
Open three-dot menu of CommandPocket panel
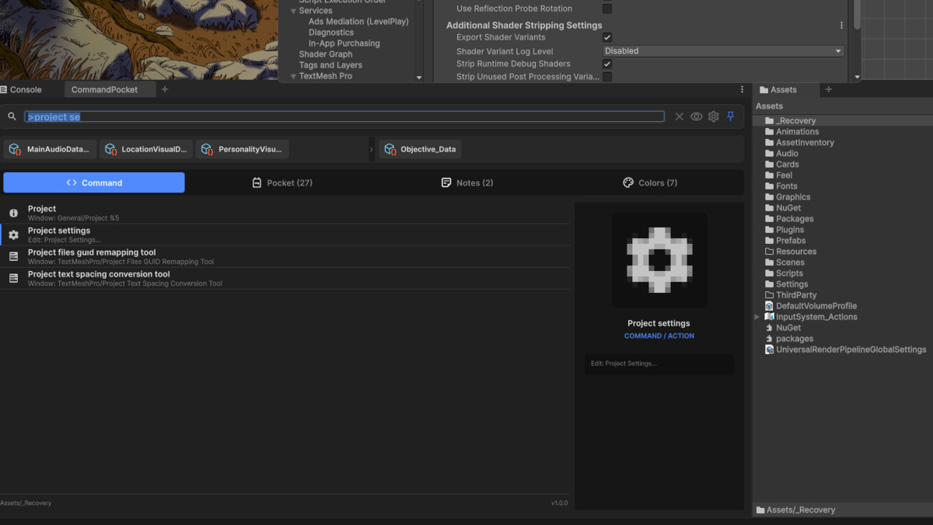pyautogui.click(x=742, y=89)
